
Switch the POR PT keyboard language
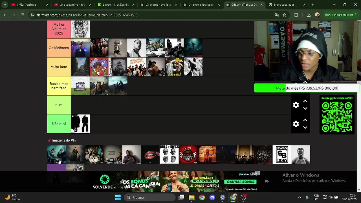[316, 197]
